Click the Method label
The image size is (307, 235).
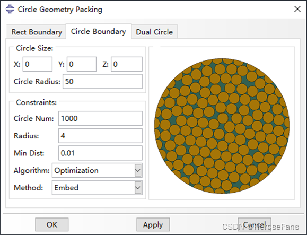point(29,188)
